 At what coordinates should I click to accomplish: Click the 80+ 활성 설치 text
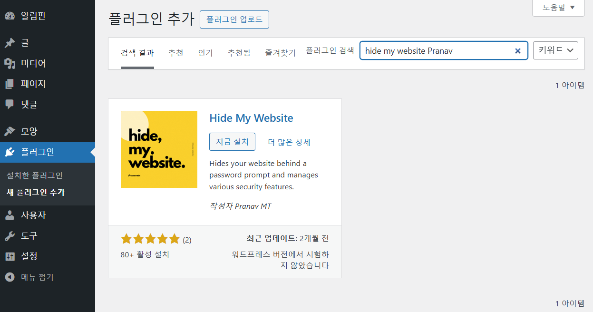pos(145,254)
